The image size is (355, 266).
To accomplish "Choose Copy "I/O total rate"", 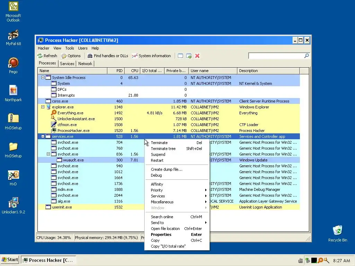I will [x=177, y=246].
